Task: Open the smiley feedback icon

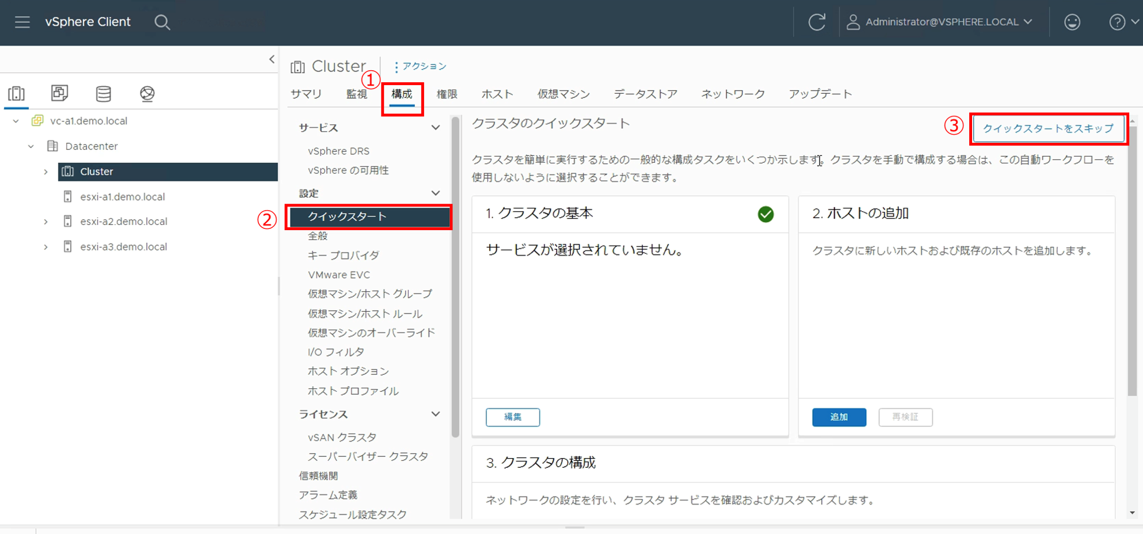Action: pyautogui.click(x=1072, y=22)
